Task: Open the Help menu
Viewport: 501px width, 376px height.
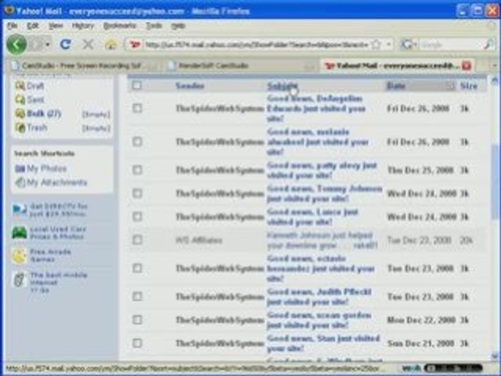Action: click(178, 26)
